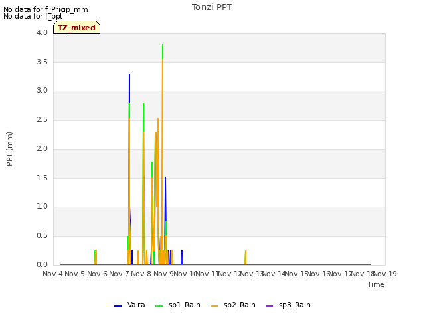The image size is (425, 318).
Task: Click the sp3_Rain legend label
Action: 294,305
